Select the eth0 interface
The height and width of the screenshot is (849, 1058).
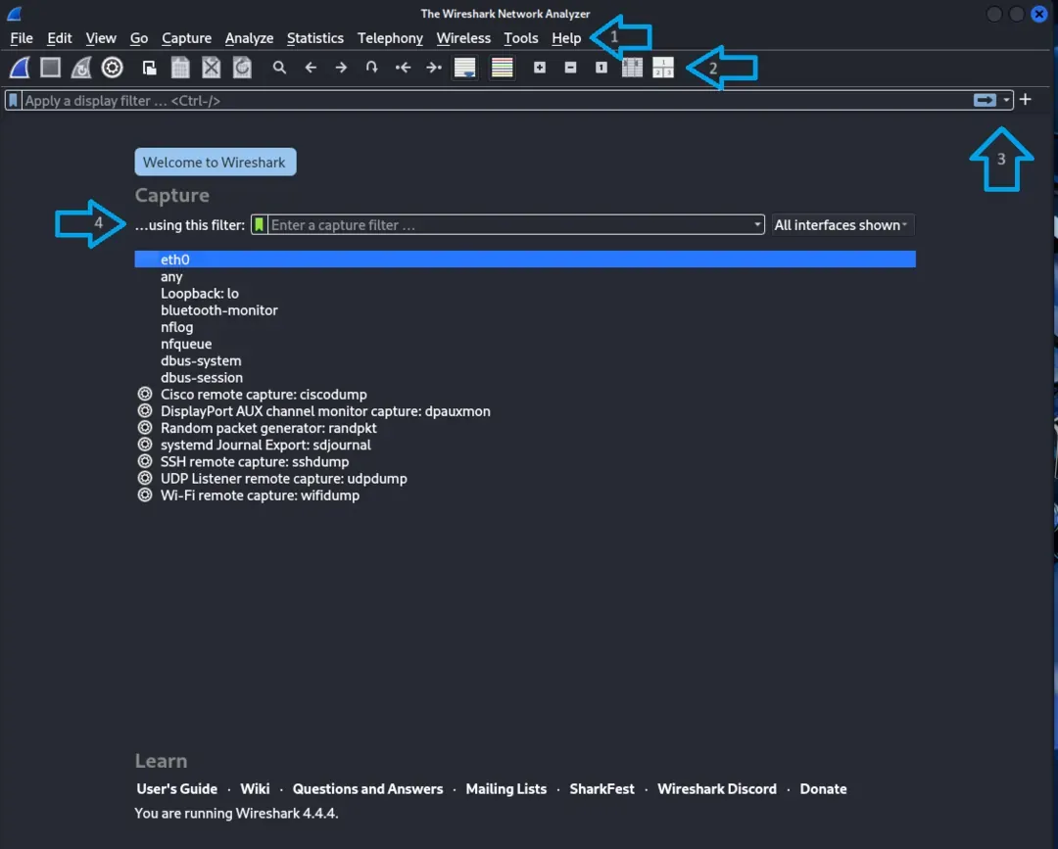pos(525,259)
